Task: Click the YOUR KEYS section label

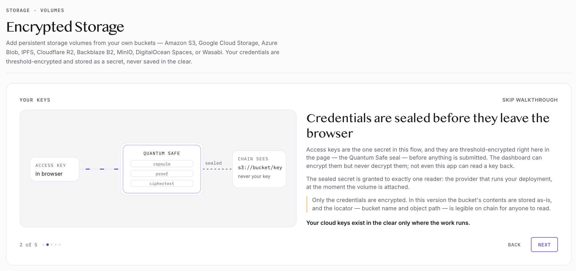Action: click(35, 100)
